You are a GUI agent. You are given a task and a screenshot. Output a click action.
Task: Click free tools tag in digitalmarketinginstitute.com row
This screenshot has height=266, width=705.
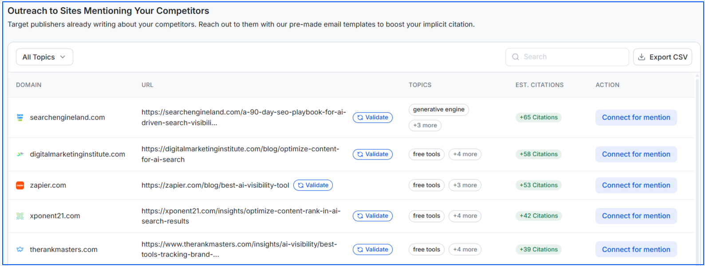[x=426, y=154]
